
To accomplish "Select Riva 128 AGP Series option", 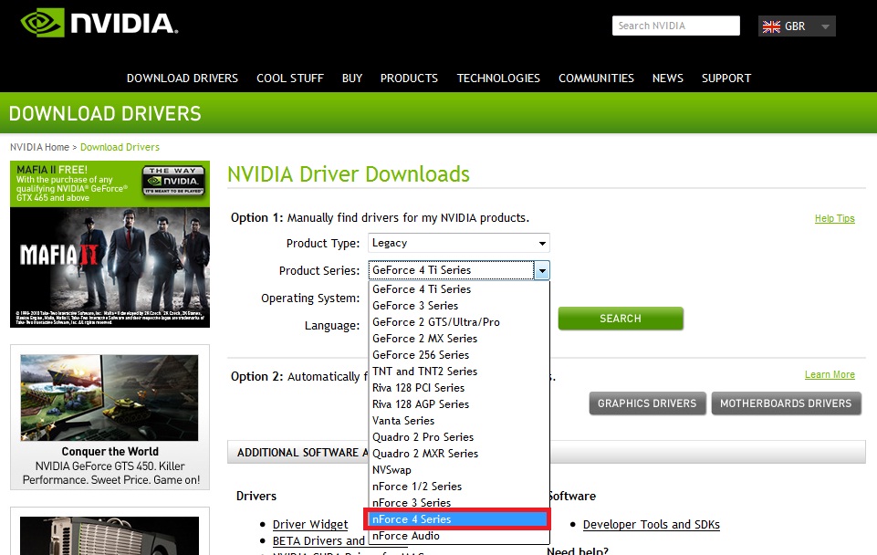I will 459,404.
